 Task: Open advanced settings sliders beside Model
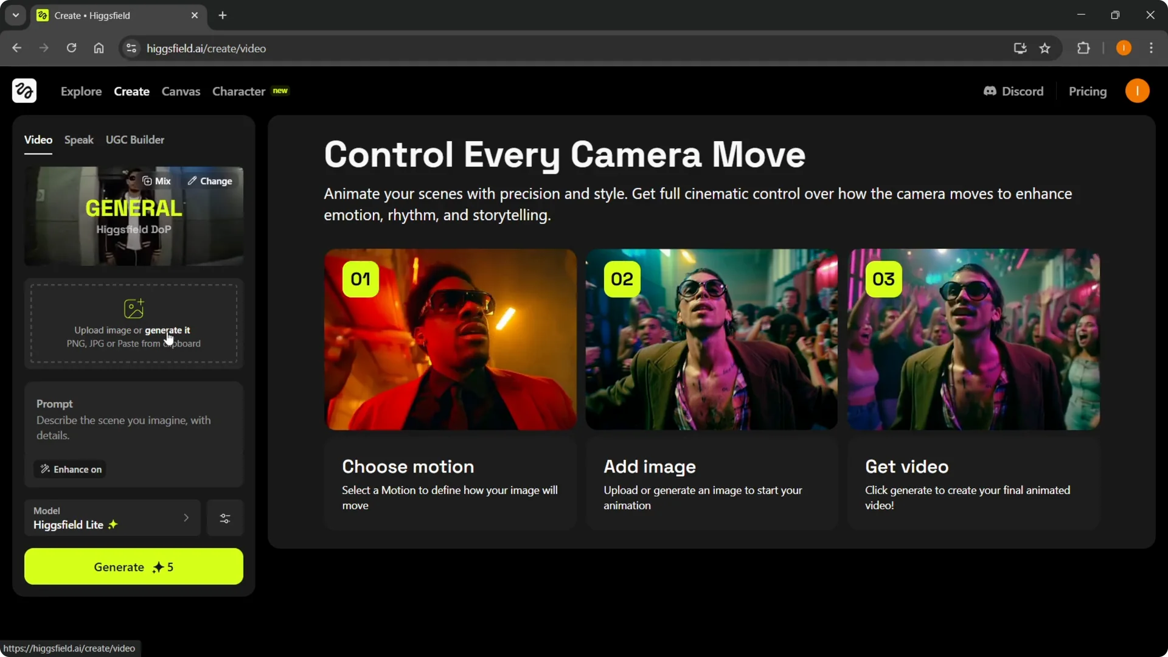tap(224, 518)
